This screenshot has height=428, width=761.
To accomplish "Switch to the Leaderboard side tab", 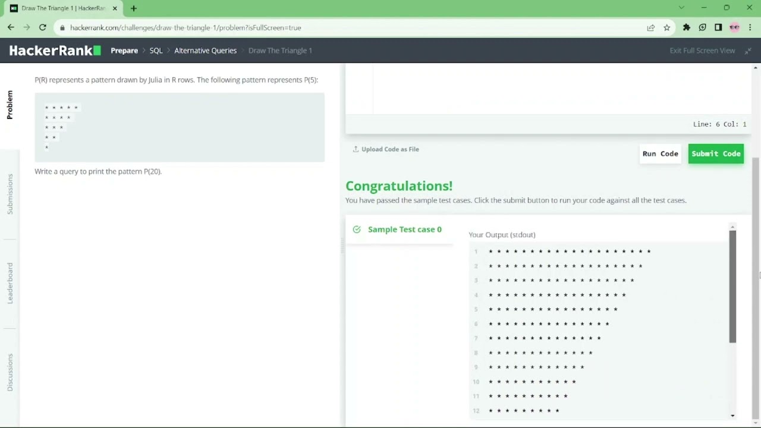I will (10, 283).
